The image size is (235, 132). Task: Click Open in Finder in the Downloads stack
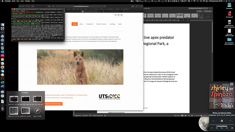click(37, 112)
